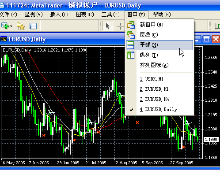This screenshot has width=220, height=170.
Task: Maximize the EURUSD,Daily chart window
Action: [x=206, y=39]
